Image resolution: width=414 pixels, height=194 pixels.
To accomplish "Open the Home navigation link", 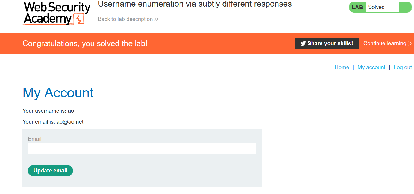I will [342, 67].
